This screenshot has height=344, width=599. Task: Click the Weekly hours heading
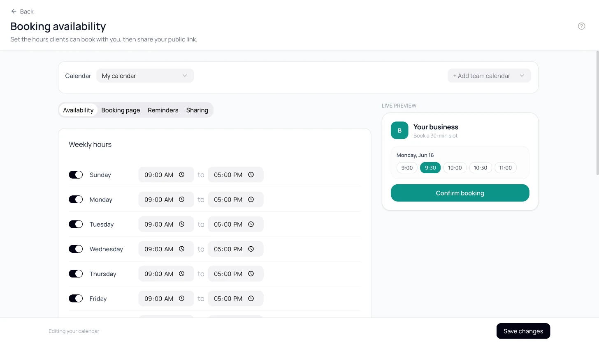(90, 144)
